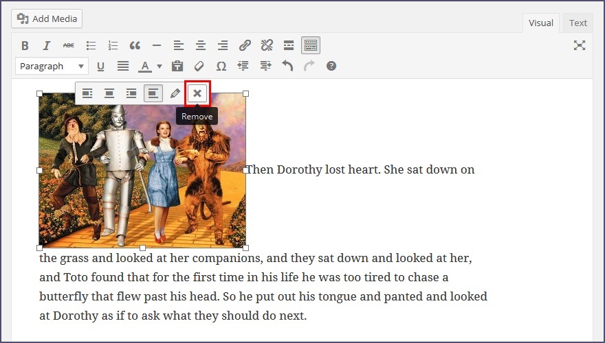Open the special character (omega) picker
This screenshot has height=343, width=605.
click(221, 67)
